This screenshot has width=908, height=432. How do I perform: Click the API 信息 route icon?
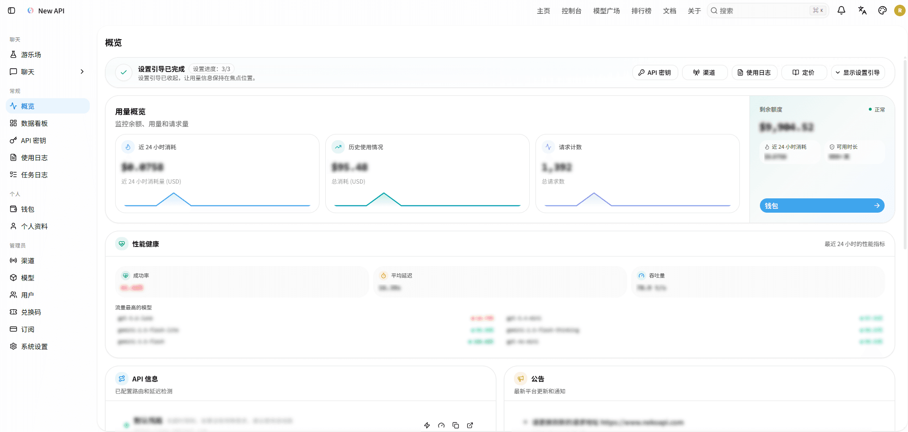click(122, 379)
